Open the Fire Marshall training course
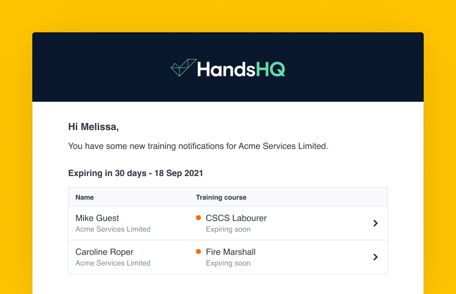This screenshot has width=456, height=294. click(x=231, y=252)
